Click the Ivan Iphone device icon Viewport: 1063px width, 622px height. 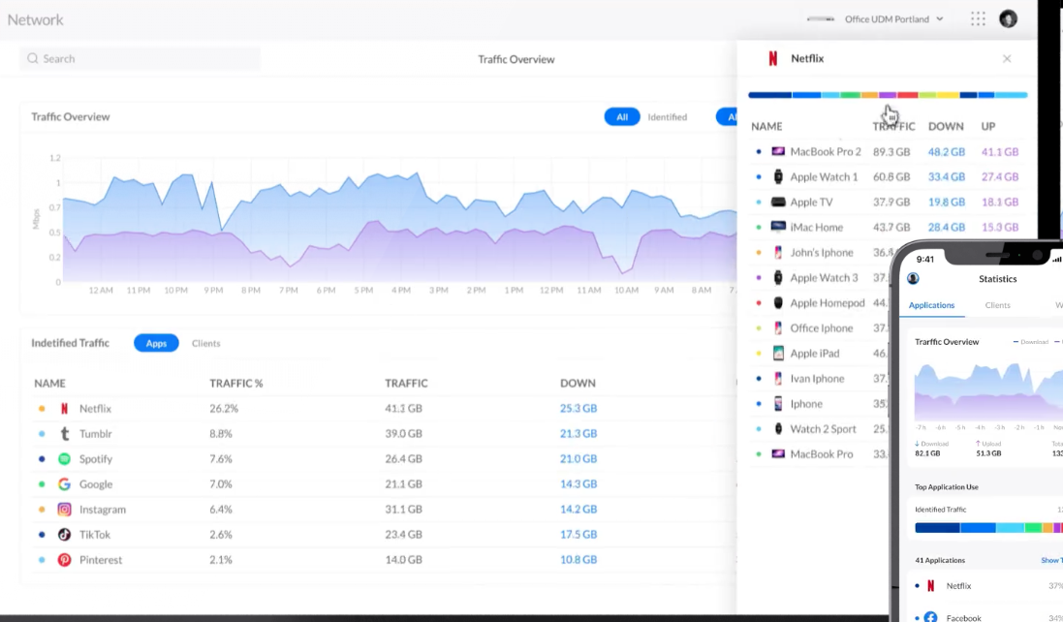click(x=778, y=379)
